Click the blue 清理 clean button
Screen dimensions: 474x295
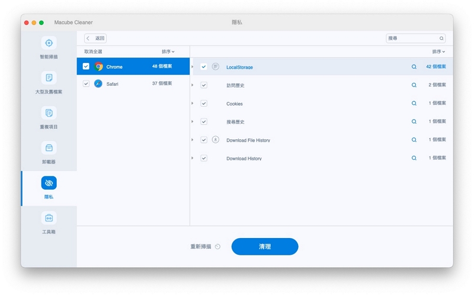(x=265, y=246)
